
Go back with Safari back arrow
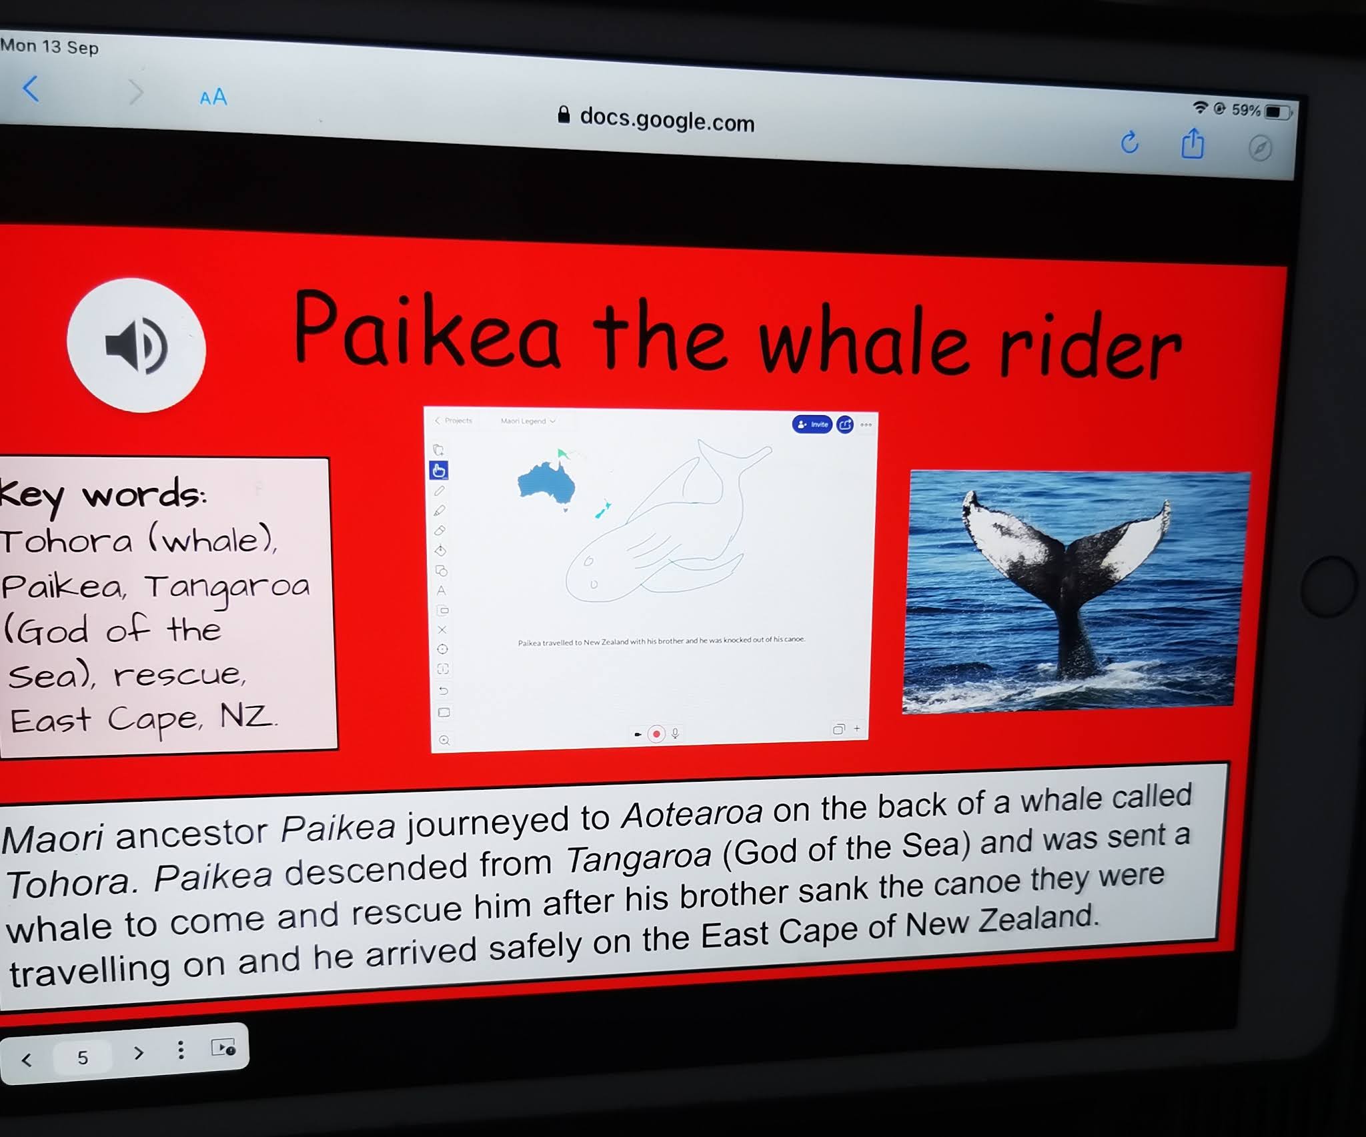[31, 88]
